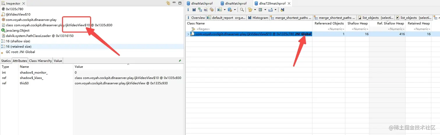
Task: Open the Overview sub-tab
Action: coord(196,18)
